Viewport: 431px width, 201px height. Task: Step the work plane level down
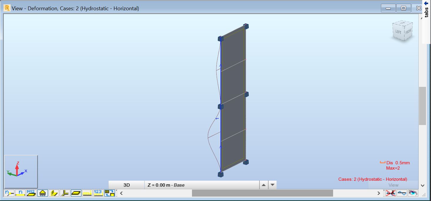[x=273, y=185]
